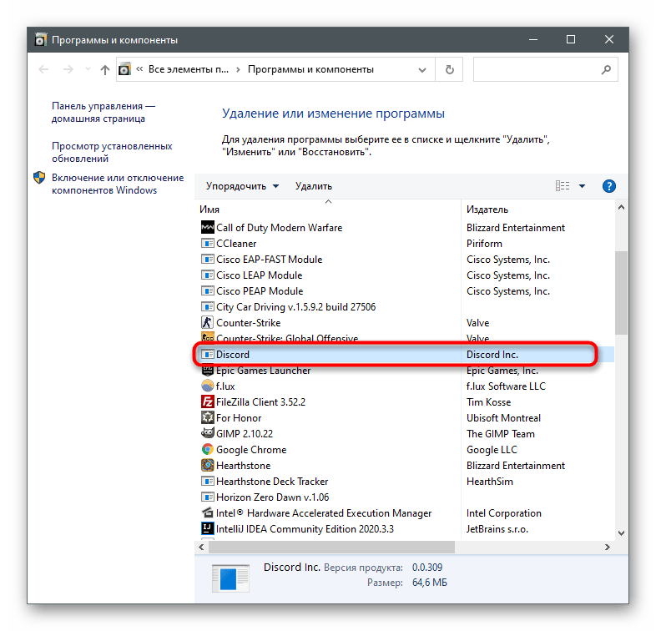Click the Удалить button
The width and height of the screenshot is (656, 631).
pos(313,186)
